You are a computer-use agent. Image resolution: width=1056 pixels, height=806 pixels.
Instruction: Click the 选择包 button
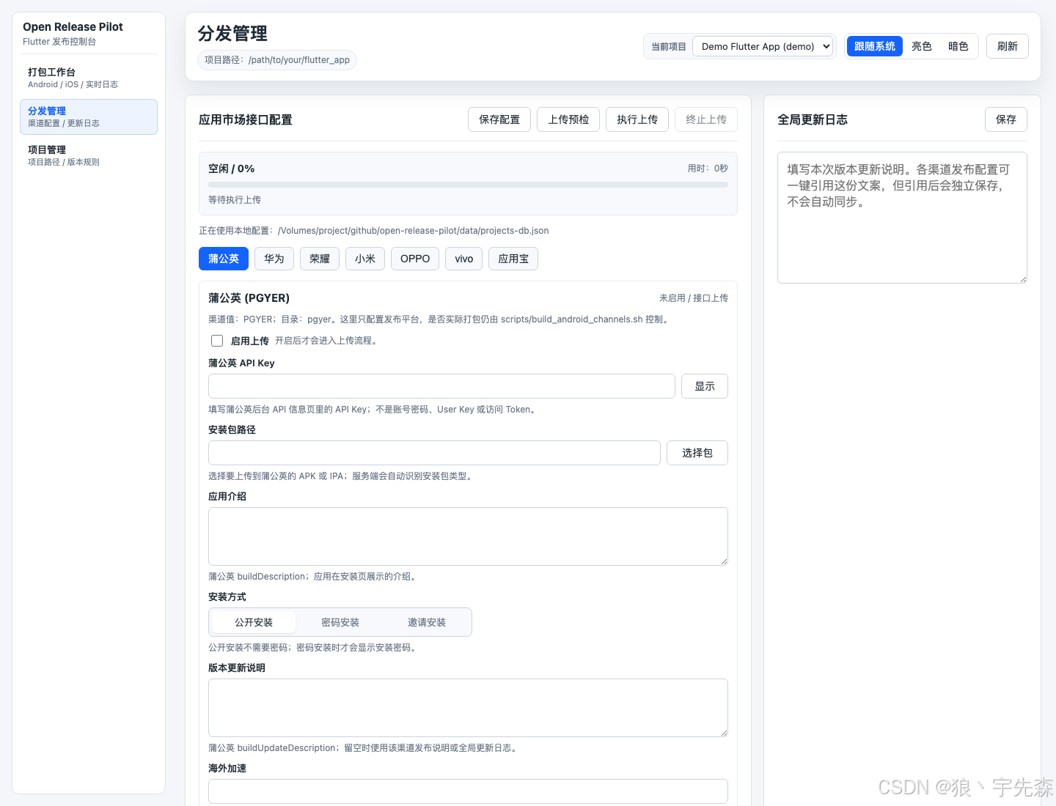697,453
